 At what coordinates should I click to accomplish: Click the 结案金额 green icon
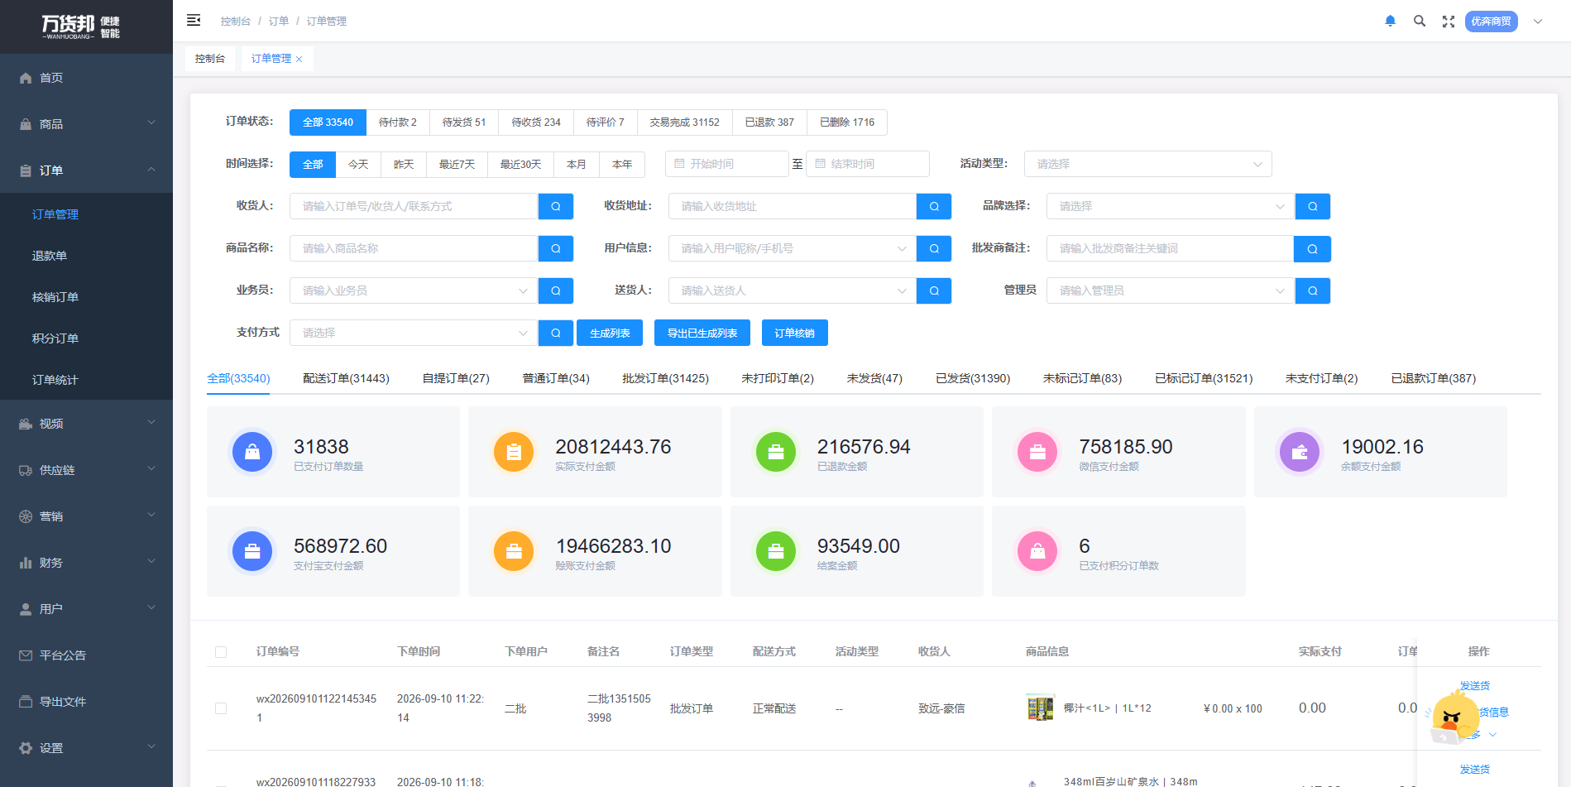tap(776, 551)
